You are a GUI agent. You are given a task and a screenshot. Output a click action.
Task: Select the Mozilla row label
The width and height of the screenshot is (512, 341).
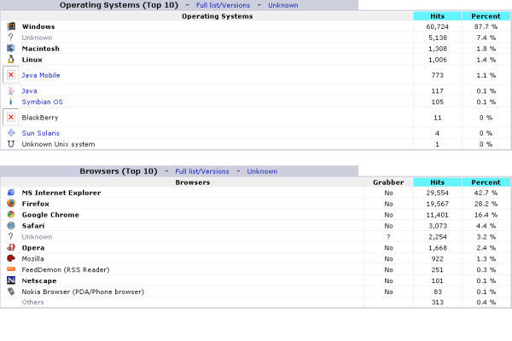click(x=32, y=258)
